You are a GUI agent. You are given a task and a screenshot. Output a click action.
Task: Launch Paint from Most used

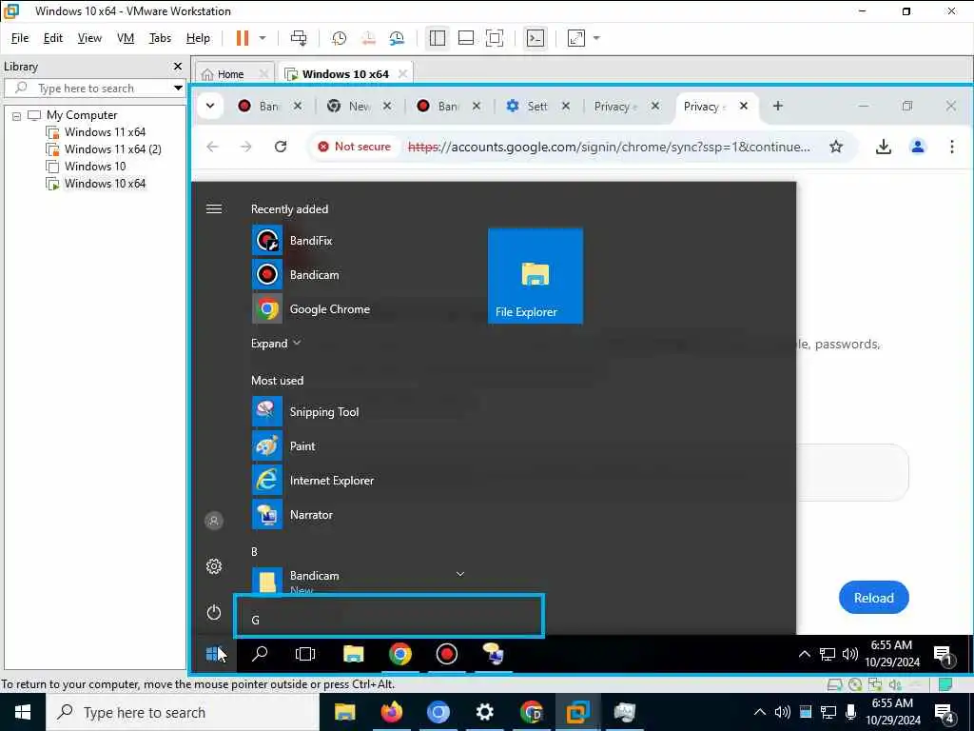pyautogui.click(x=358, y=446)
